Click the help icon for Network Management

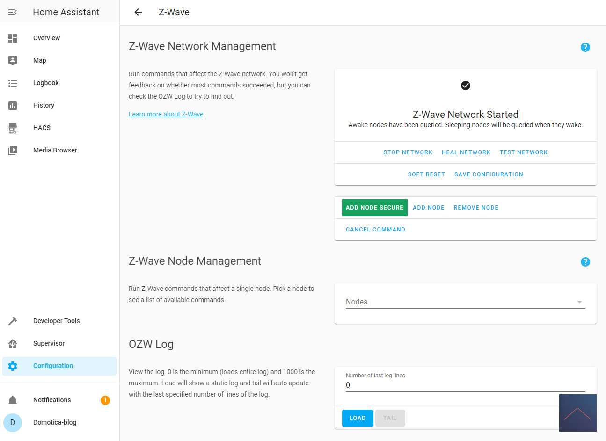[585, 47]
